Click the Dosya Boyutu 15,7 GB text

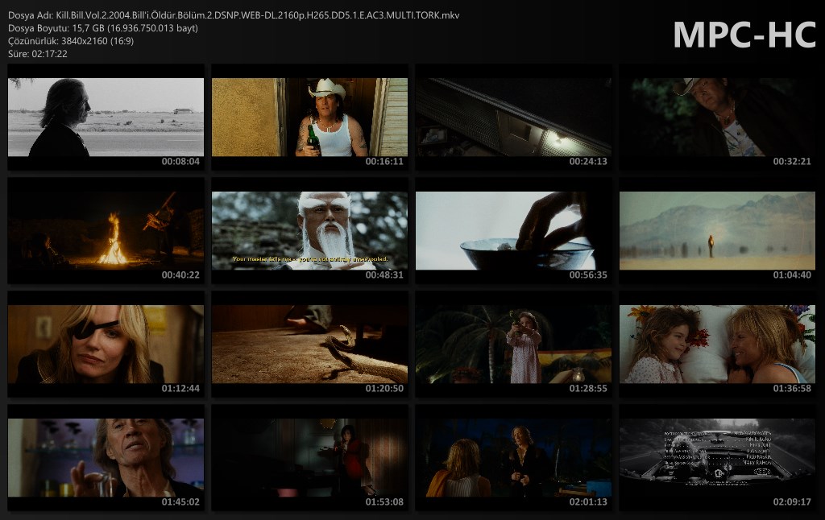pos(103,28)
